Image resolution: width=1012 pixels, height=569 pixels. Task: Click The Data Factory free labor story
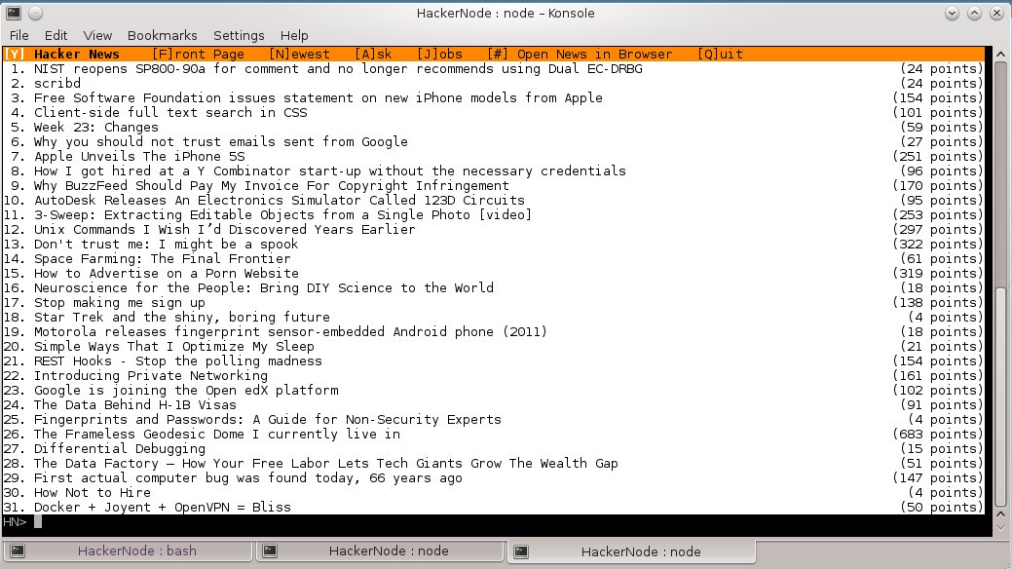point(326,464)
